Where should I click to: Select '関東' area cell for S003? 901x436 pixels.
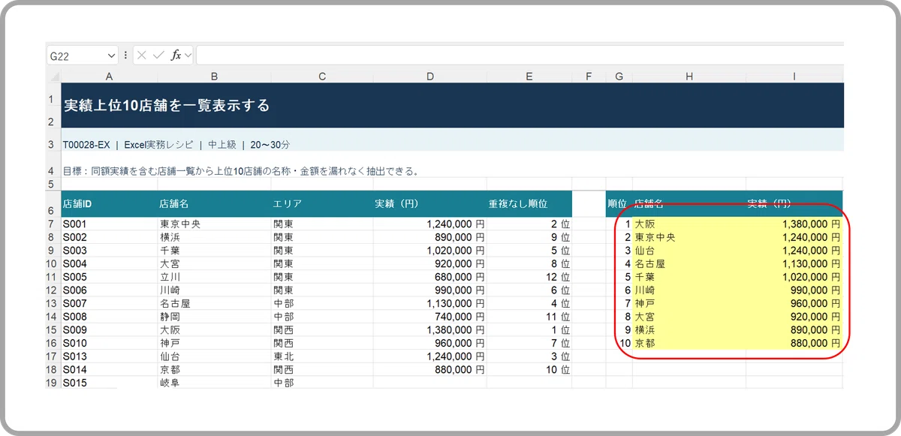[322, 251]
